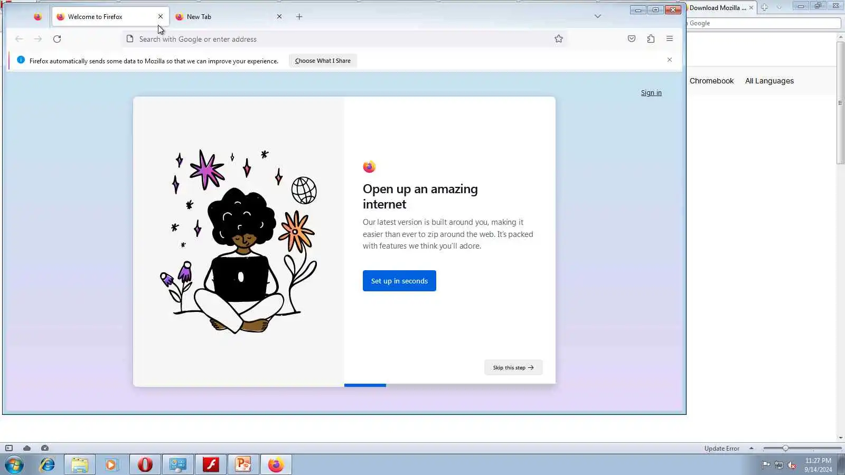Image resolution: width=845 pixels, height=475 pixels.
Task: Select the pinned Firefox tab
Action: click(x=37, y=17)
